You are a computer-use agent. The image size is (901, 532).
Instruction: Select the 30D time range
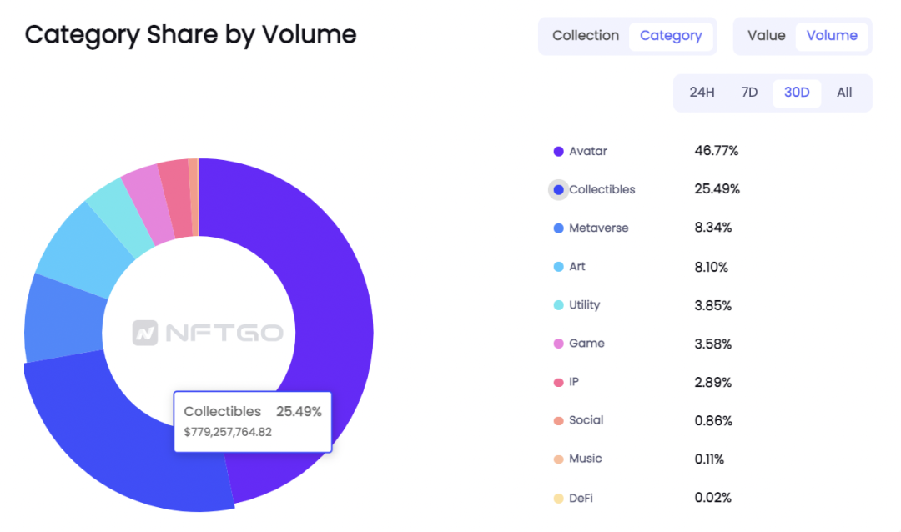click(x=797, y=93)
